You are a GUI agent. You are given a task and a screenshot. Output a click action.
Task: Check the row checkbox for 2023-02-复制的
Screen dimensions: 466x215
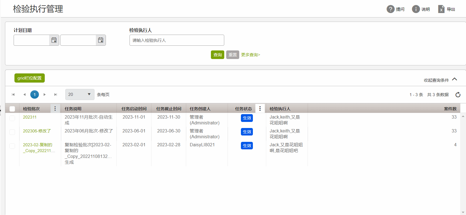(x=12, y=146)
